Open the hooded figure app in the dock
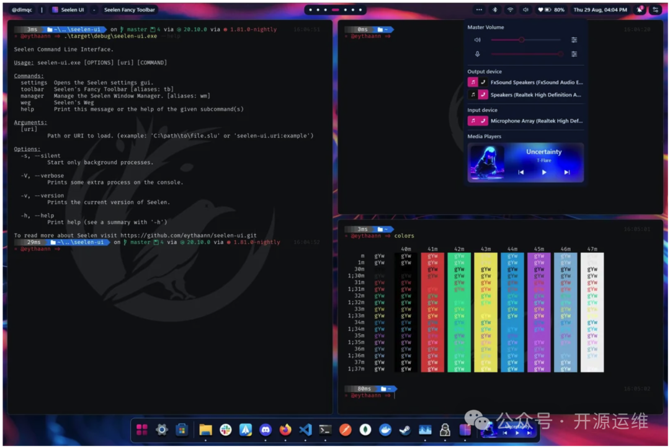This screenshot has height=448, width=670. pyautogui.click(x=445, y=429)
